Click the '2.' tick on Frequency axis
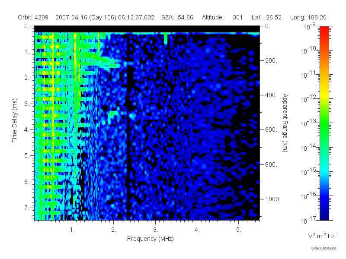The image size is (346, 259). click(114, 230)
